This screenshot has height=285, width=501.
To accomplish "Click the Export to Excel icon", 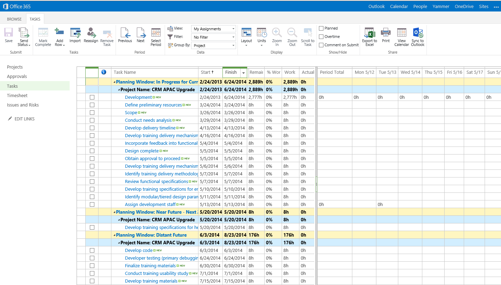I will 369,33.
